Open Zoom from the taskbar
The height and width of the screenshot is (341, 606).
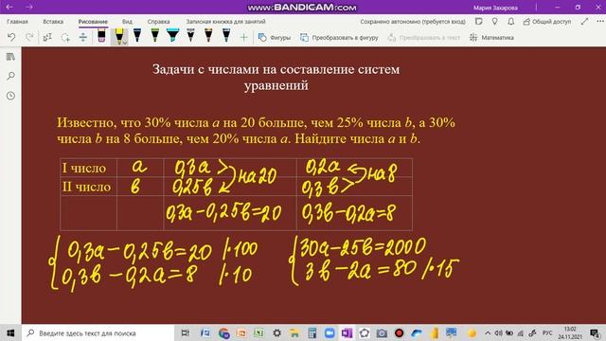(x=330, y=332)
